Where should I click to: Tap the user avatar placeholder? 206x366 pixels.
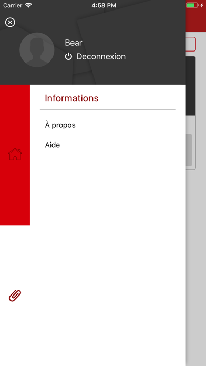click(37, 50)
